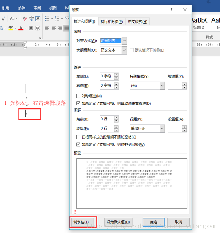
Task: Decrease the 设置值 with the down arrow
Action: click(x=184, y=130)
